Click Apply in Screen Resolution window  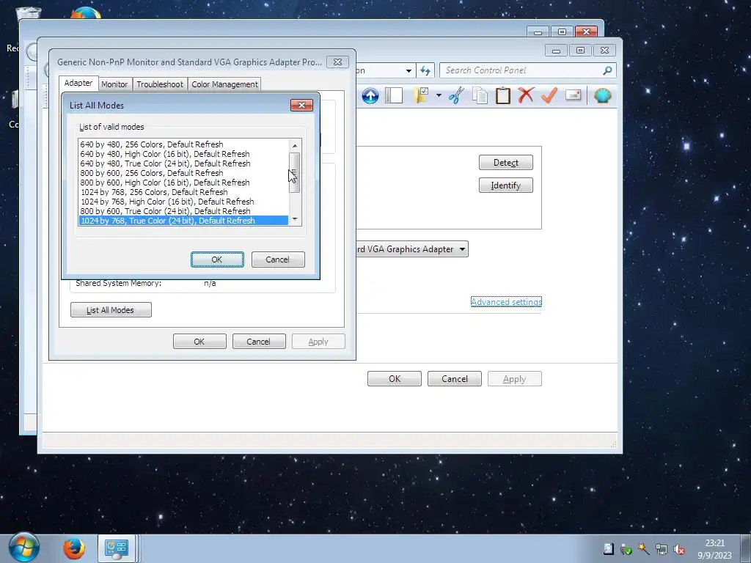pos(514,379)
